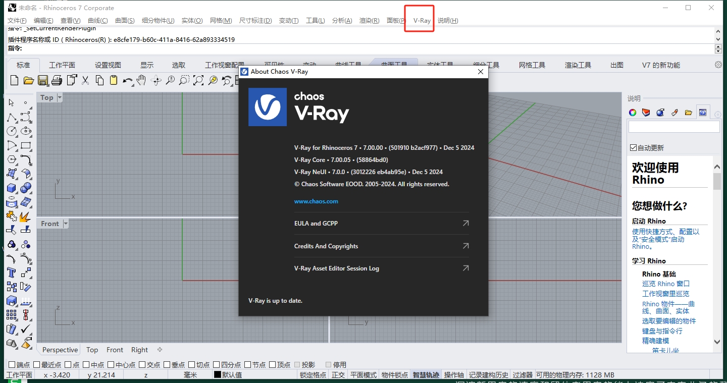The image size is (727, 383).
Task: Toggle the 中心点 (Center) osnap checkbox
Action: coord(111,365)
